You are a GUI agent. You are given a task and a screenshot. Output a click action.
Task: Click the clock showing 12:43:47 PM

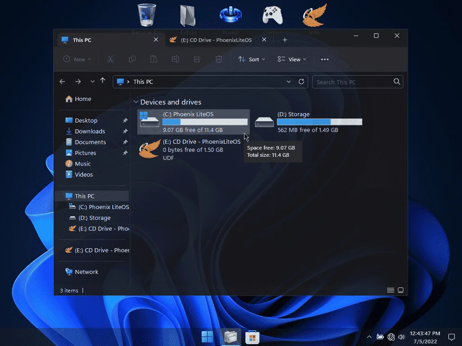(425, 333)
